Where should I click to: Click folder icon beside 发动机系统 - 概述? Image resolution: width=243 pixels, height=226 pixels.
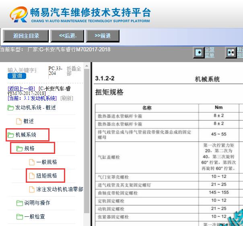[10, 108]
